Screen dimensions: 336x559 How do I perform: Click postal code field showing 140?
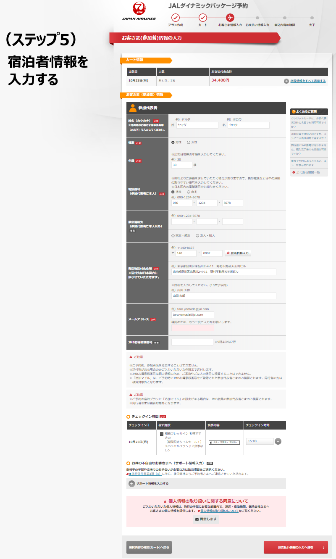[x=186, y=253]
